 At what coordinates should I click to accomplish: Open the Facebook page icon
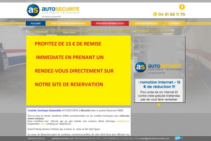pyautogui.click(x=182, y=7)
